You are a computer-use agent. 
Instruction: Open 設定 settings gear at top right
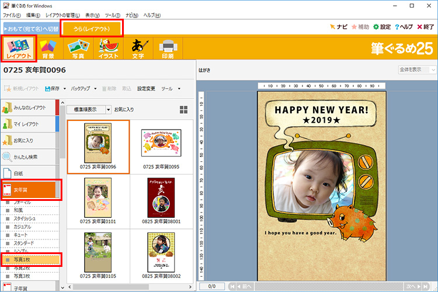click(x=382, y=27)
